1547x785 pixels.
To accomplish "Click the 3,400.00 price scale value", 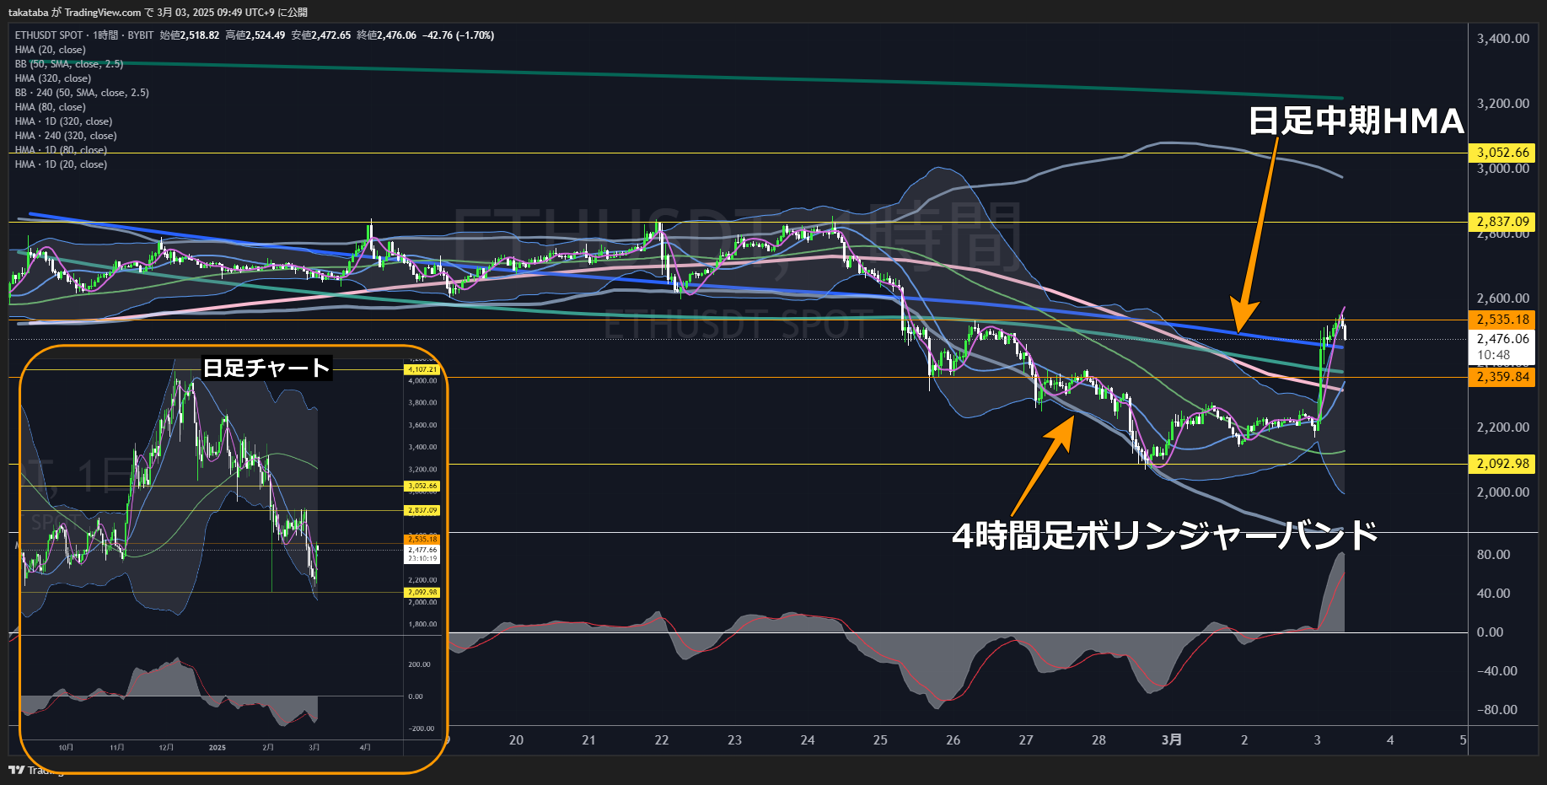I will pyautogui.click(x=1502, y=39).
